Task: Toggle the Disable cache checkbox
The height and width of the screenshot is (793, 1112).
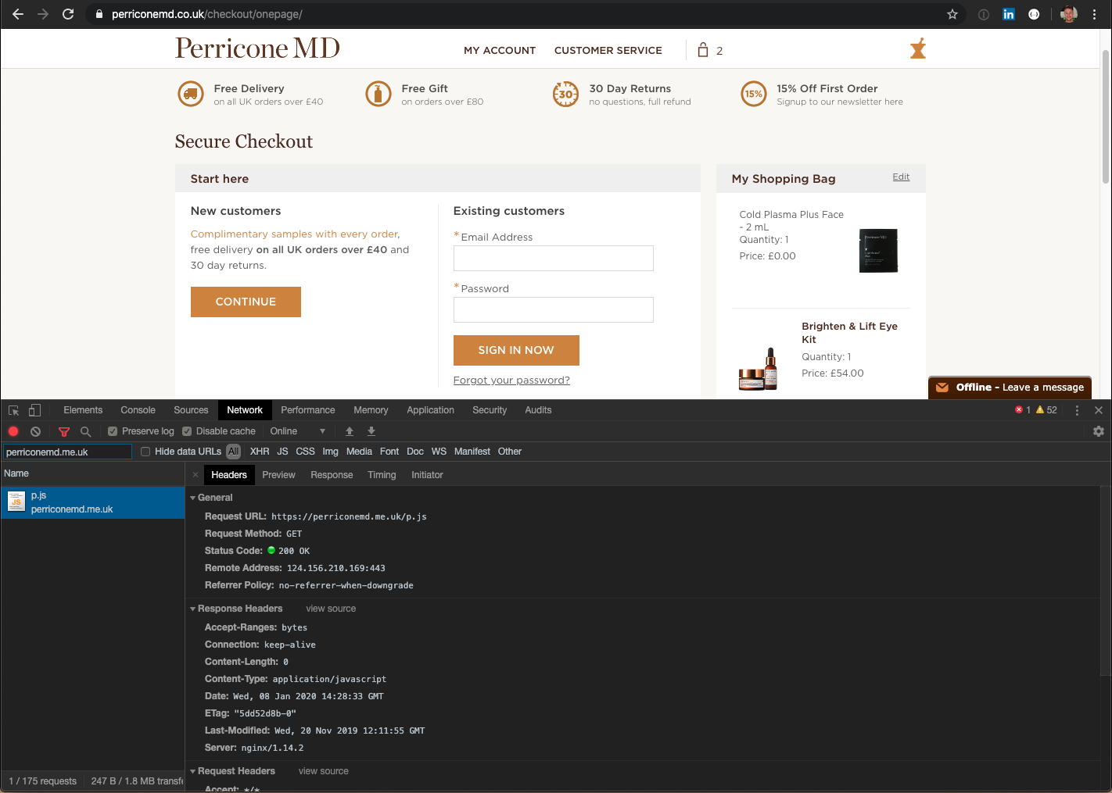Action: (187, 431)
